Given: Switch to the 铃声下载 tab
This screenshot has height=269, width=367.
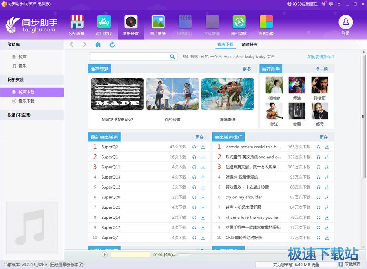Looking at the screenshot, I should point(225,44).
